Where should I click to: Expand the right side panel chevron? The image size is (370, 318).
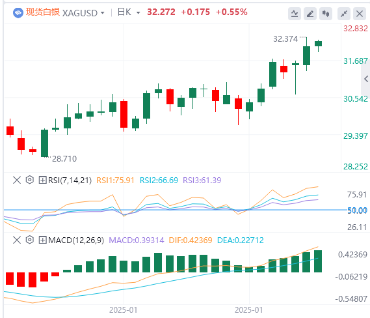[x=366, y=79]
